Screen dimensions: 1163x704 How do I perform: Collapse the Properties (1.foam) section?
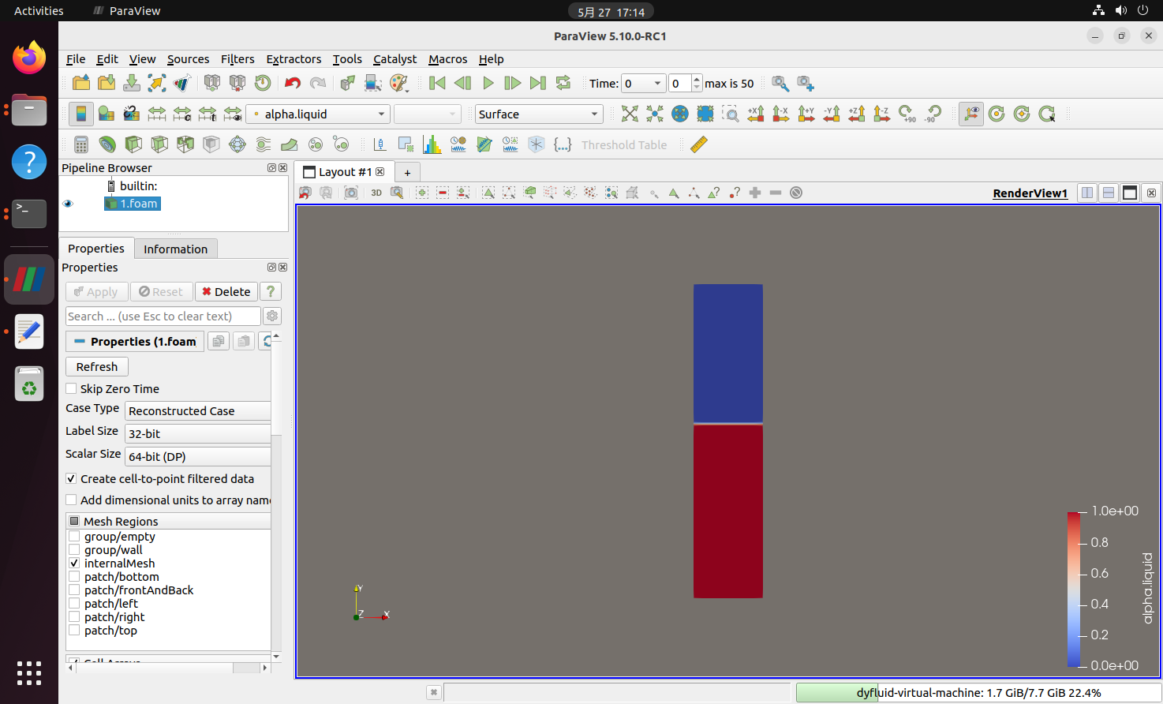[135, 341]
